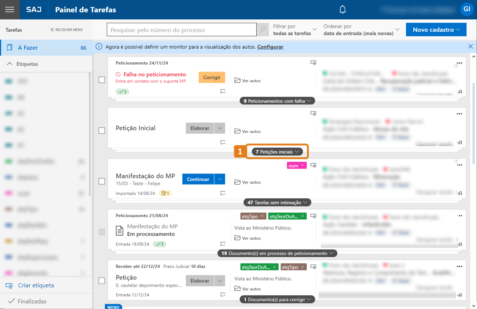Click the search magnifier icon
The height and width of the screenshot is (309, 477).
263,30
